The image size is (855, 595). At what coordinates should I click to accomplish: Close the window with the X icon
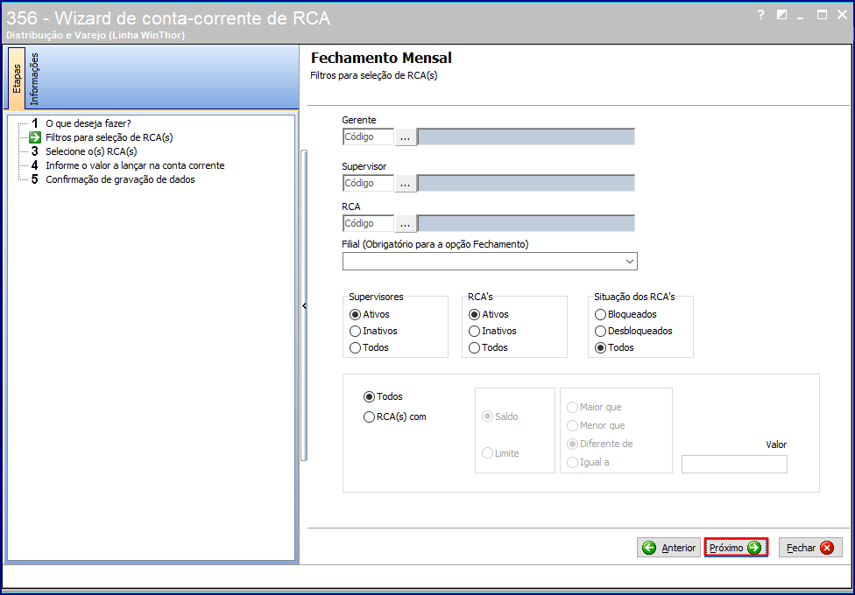(x=842, y=15)
